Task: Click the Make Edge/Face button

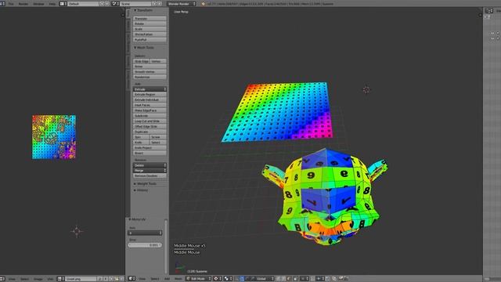Action: (x=150, y=110)
